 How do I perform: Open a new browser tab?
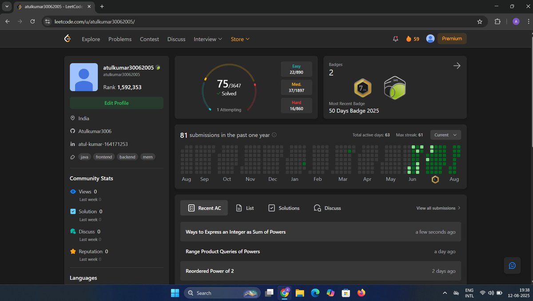pyautogui.click(x=102, y=7)
